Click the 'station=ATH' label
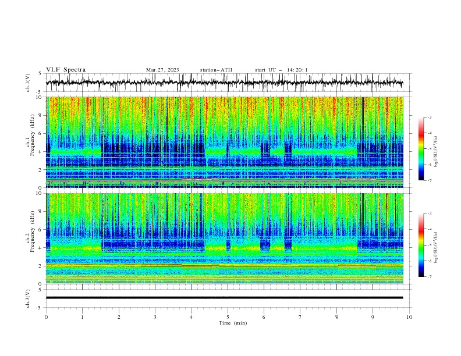The width and height of the screenshot is (461, 356). click(x=216, y=70)
